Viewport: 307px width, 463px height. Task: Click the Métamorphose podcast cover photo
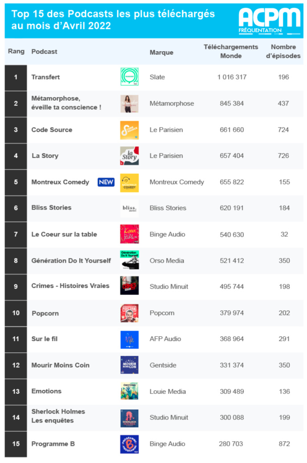(x=129, y=103)
